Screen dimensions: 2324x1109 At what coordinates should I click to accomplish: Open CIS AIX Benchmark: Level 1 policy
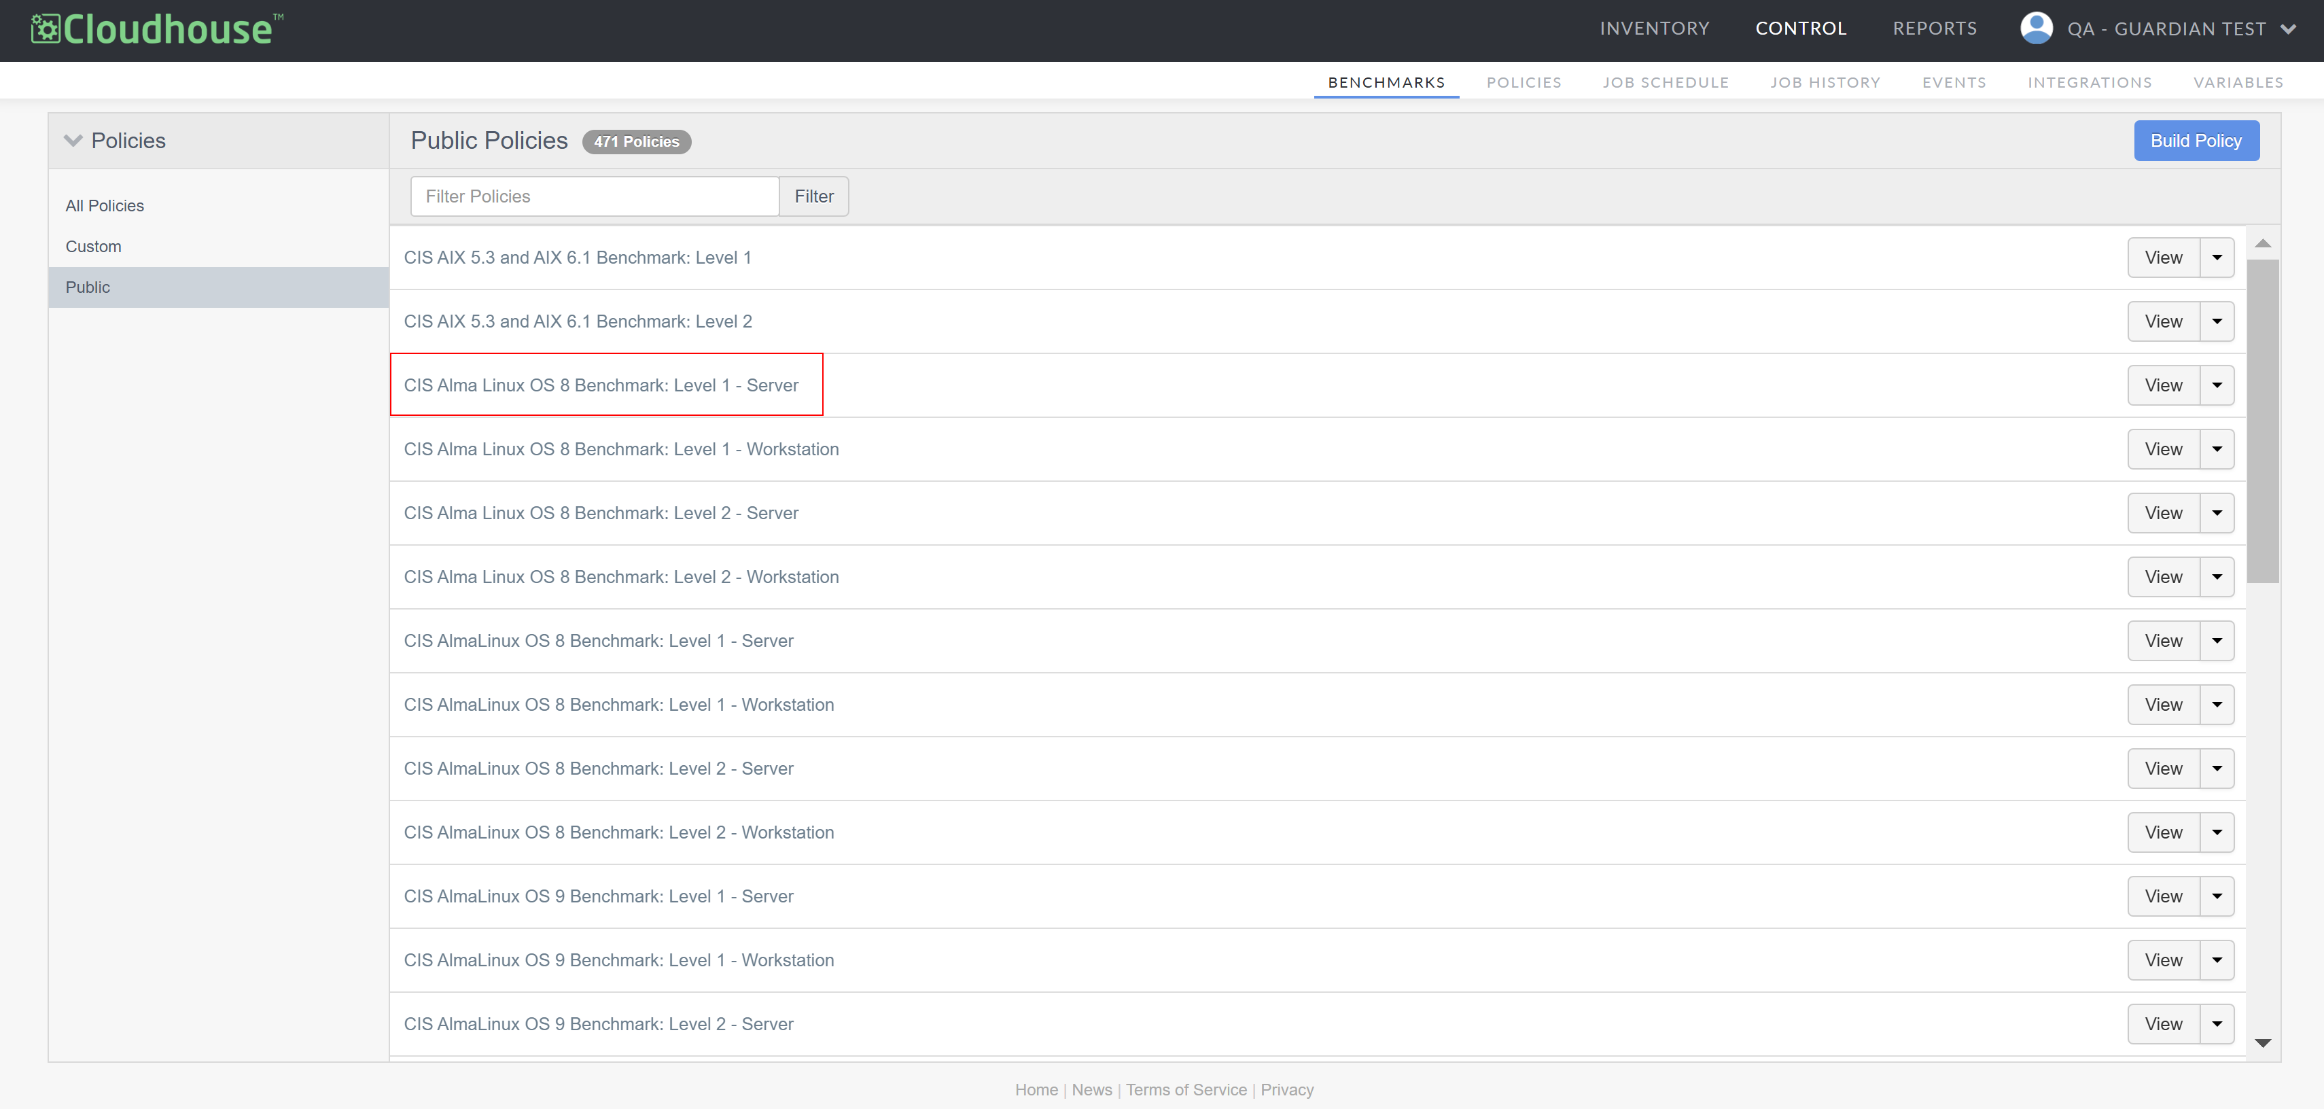578,258
